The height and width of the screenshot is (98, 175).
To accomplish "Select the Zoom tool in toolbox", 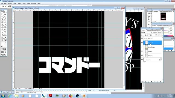I will (x=5, y=40).
